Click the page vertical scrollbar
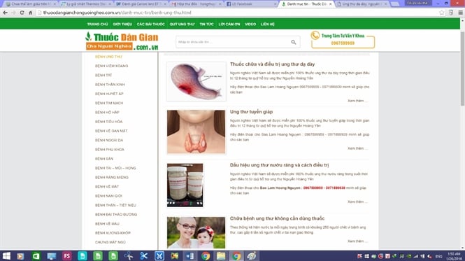The image size is (465, 261). click(462, 134)
